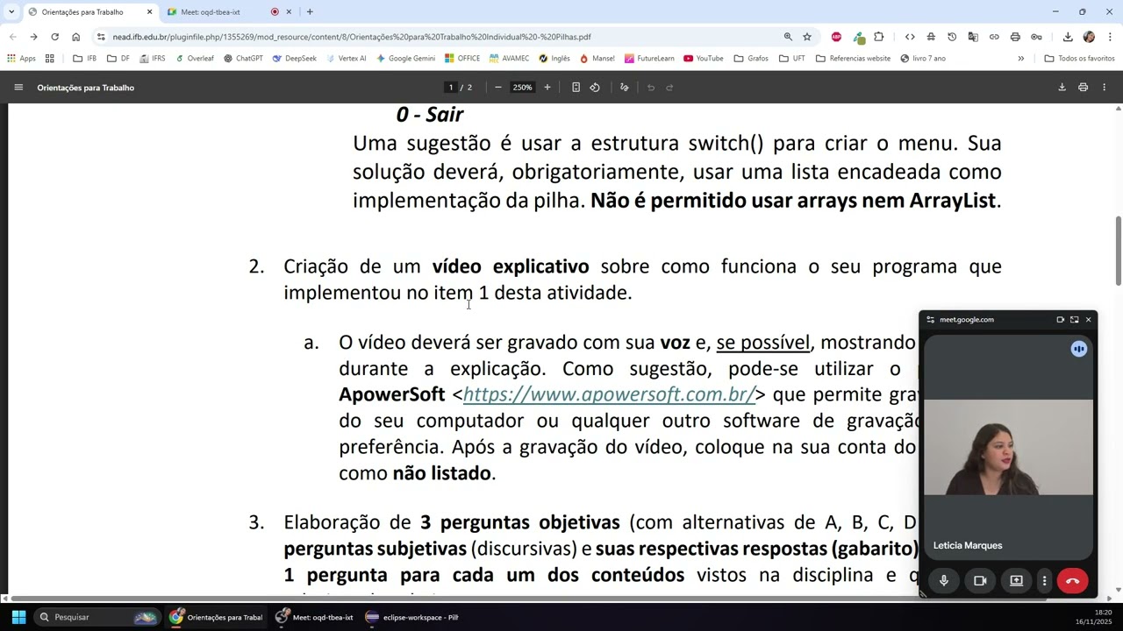1123x631 pixels.
Task: Reload the current page
Action: 54,37
